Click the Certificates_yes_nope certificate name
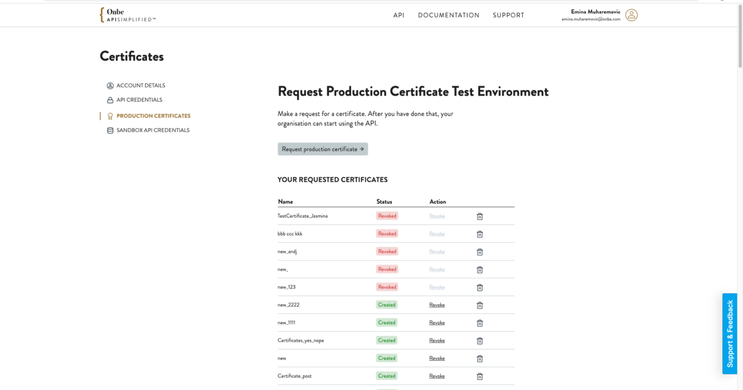 [x=300, y=340]
